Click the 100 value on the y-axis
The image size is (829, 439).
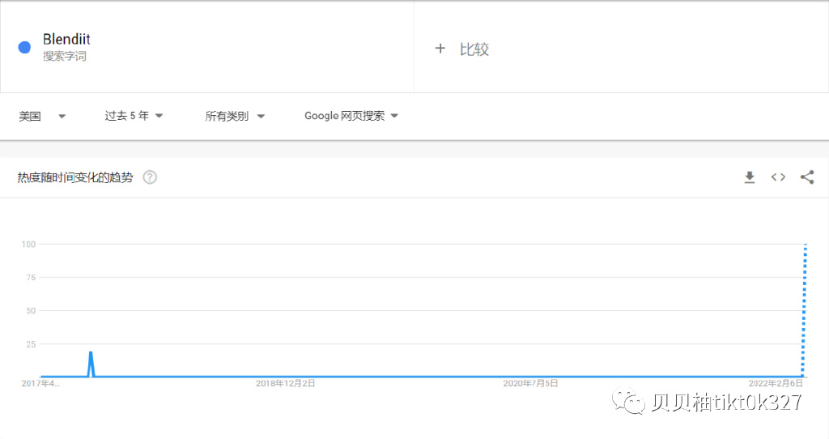pyautogui.click(x=28, y=245)
